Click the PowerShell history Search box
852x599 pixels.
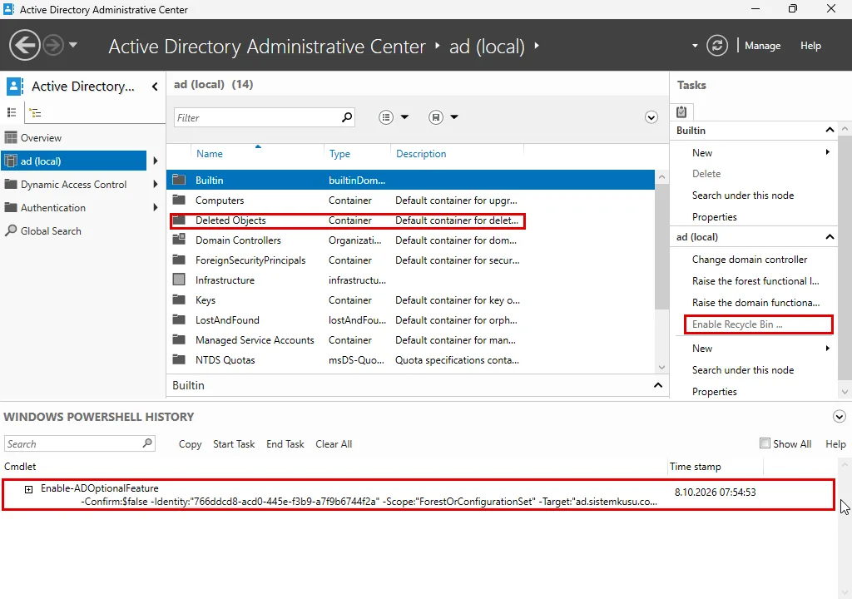tap(79, 443)
